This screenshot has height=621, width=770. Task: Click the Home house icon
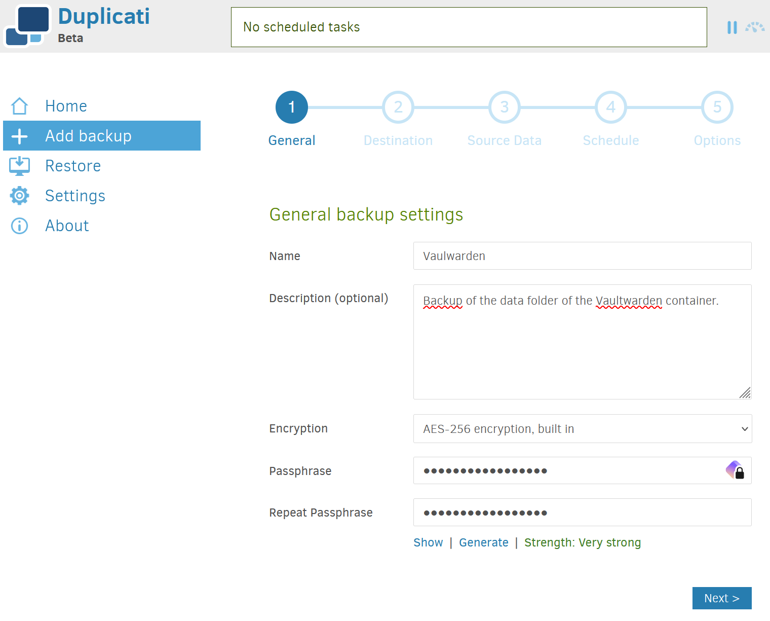(x=20, y=106)
